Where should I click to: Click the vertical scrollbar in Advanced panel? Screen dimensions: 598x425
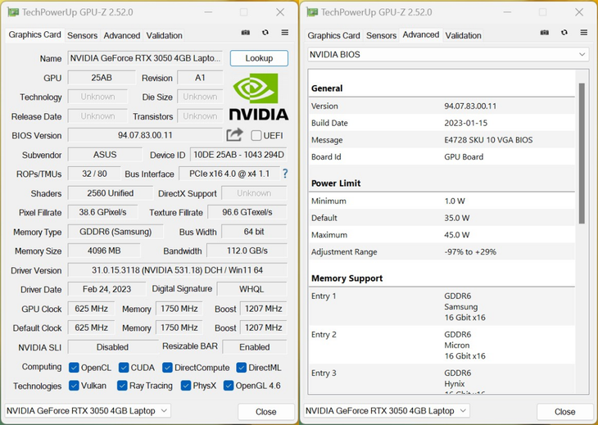click(x=582, y=153)
